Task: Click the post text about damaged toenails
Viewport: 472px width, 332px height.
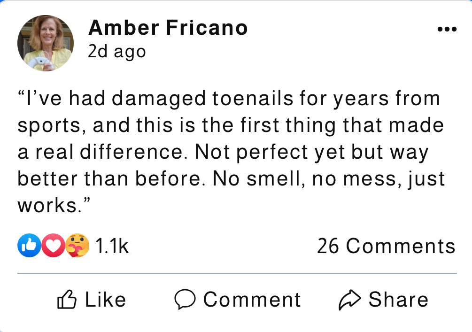Action: coord(231,152)
